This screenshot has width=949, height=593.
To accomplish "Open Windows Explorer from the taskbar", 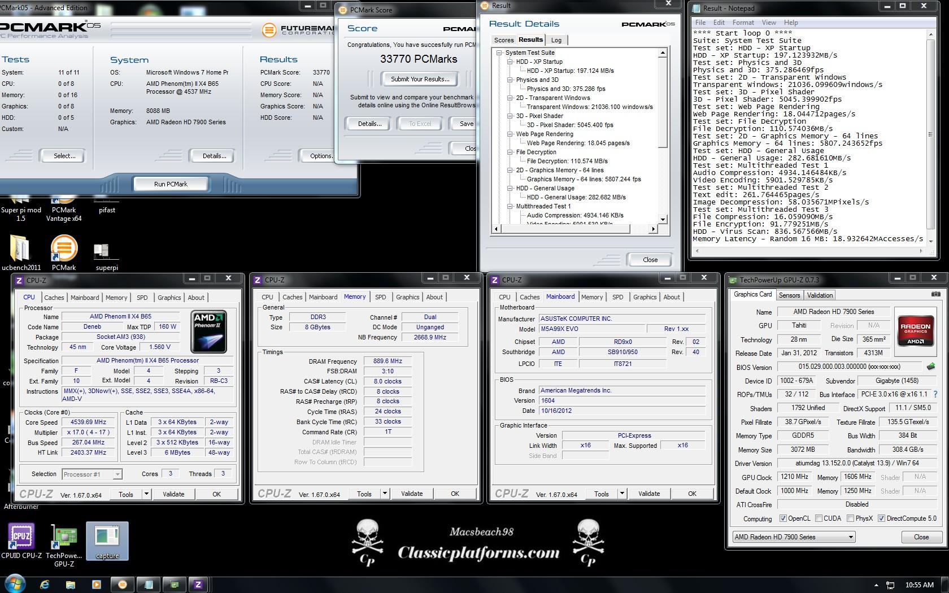I will coord(70,585).
